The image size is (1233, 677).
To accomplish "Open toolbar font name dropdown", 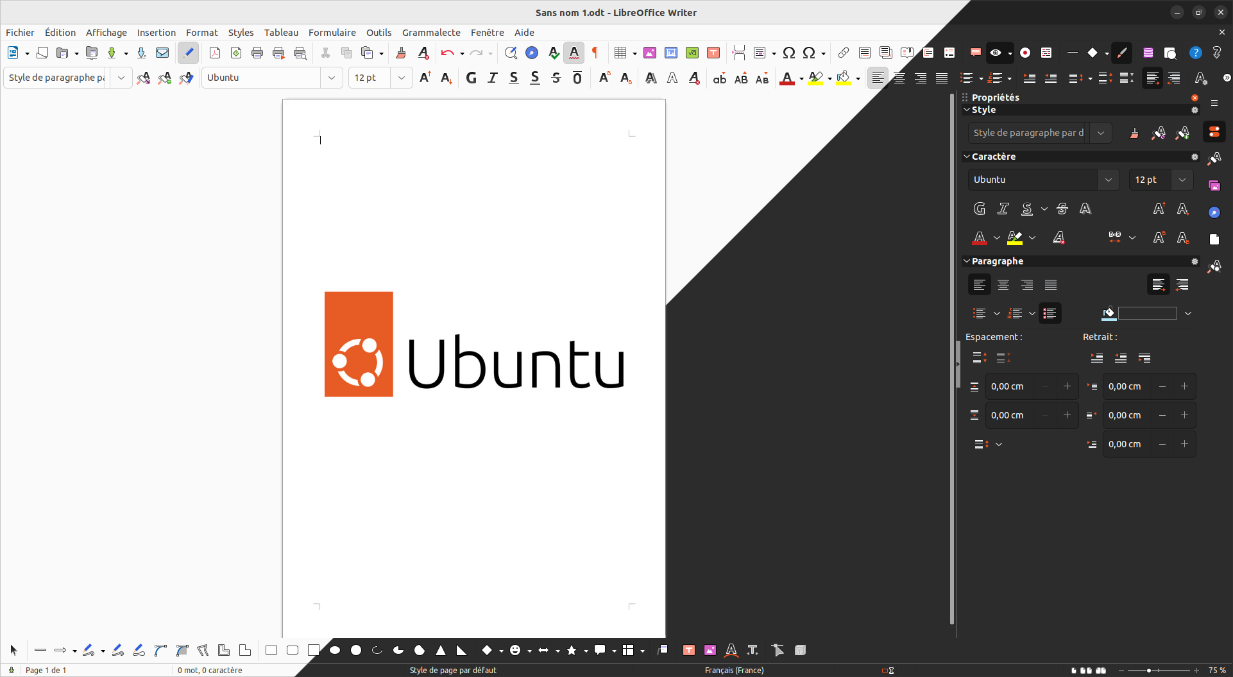I will (332, 78).
